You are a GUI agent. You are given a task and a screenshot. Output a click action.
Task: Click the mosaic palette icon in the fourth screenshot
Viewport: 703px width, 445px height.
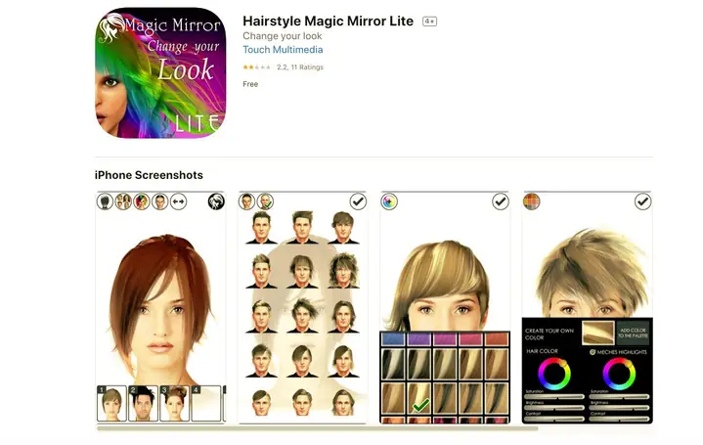coord(532,201)
